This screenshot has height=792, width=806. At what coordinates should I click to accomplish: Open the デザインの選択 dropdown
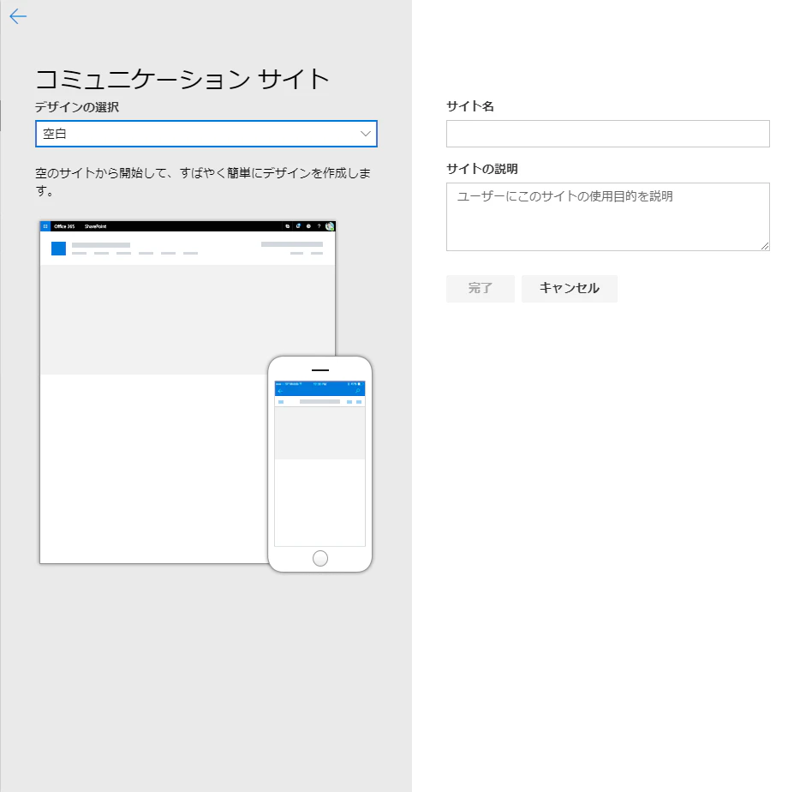[206, 134]
